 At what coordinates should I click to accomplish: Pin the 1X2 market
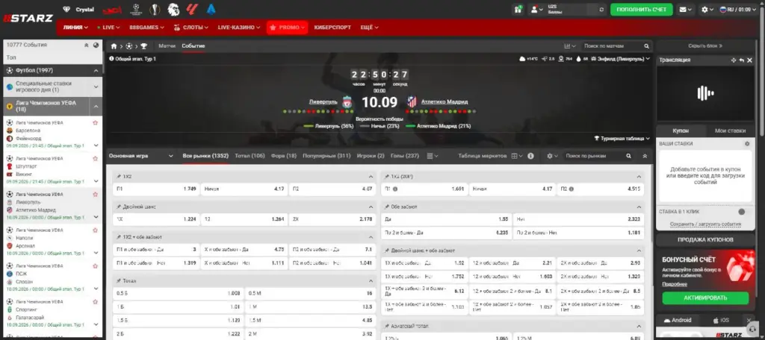(119, 176)
